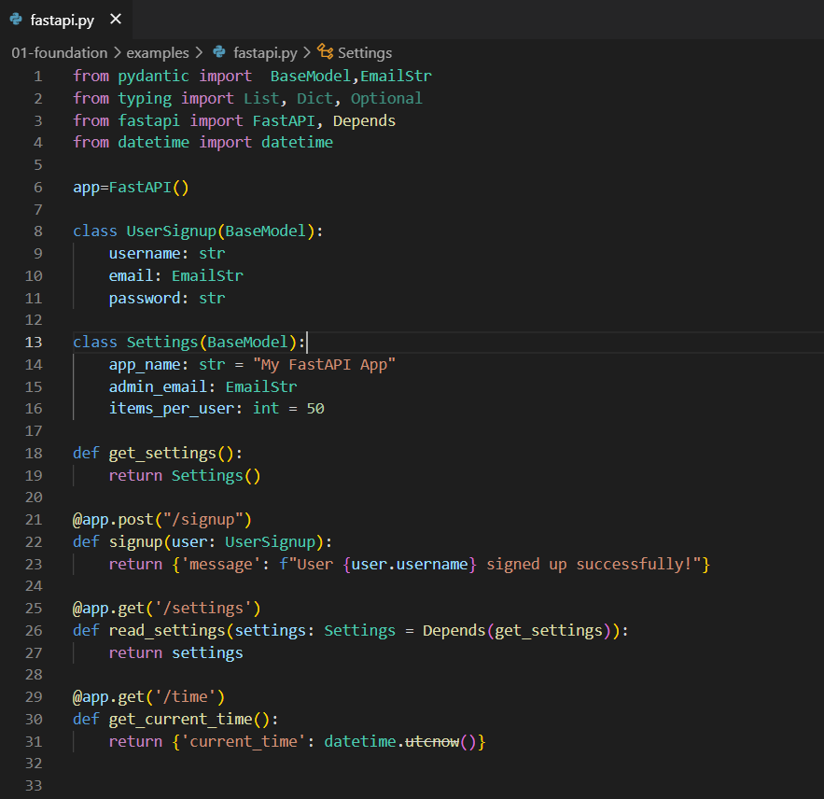The image size is (824, 799).
Task: Open the fastapi.py breadcrumb item
Action: pyautogui.click(x=265, y=53)
